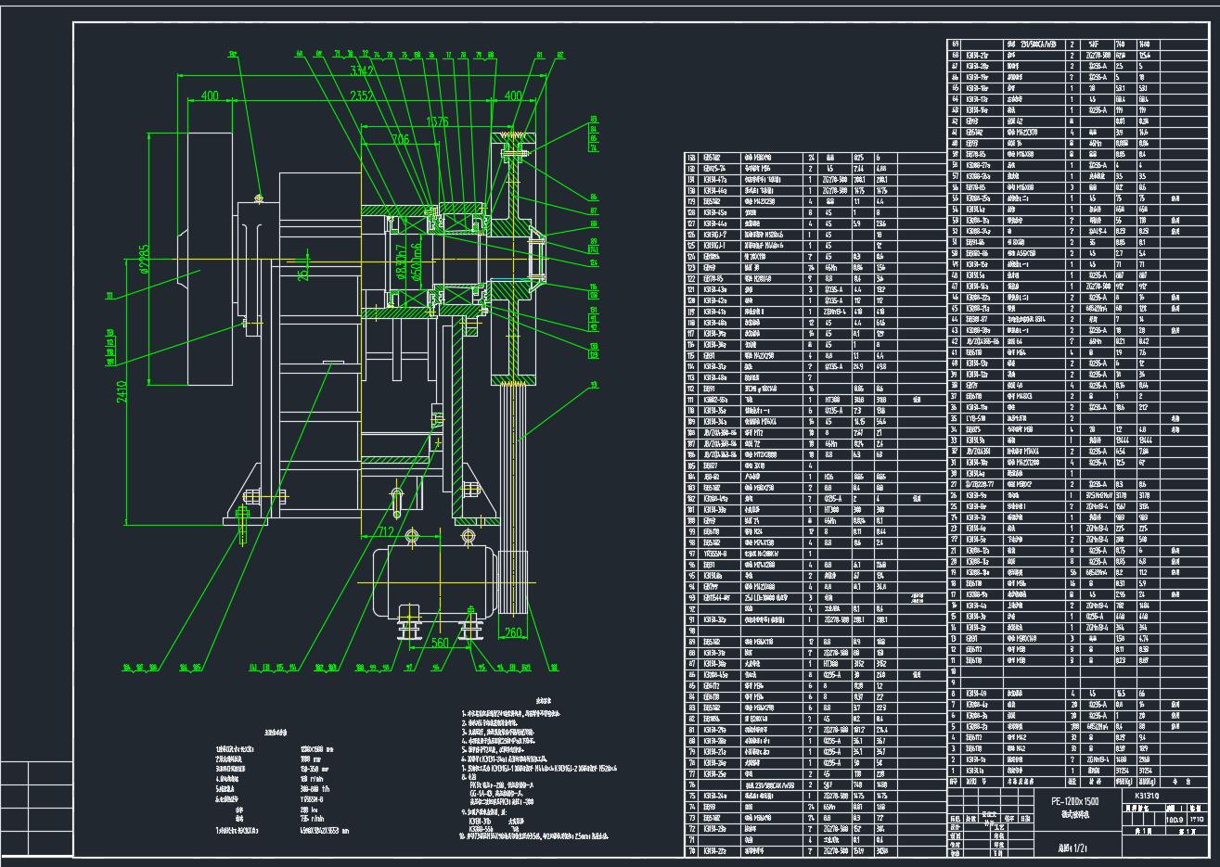Select part balloon number 87
The height and width of the screenshot is (867, 1220).
click(x=592, y=211)
